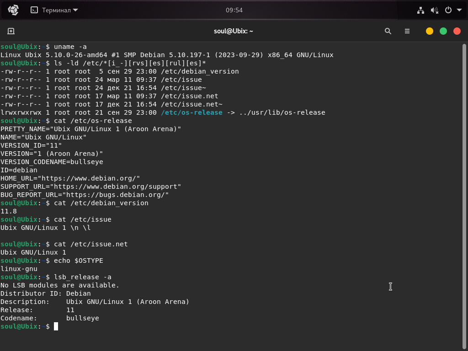This screenshot has width=468, height=351.
Task: Click the /etc/issue~ listing row
Action: 103,88
